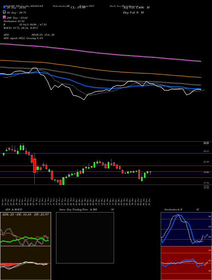Open the MACD histogram panel with red bars
This screenshot has width=212, height=280.
[x=25, y=263]
